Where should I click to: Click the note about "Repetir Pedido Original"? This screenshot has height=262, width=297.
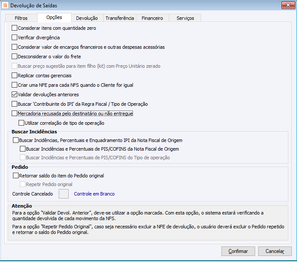click(x=148, y=230)
